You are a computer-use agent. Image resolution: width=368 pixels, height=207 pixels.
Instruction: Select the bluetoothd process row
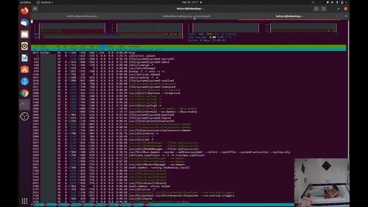point(189,121)
